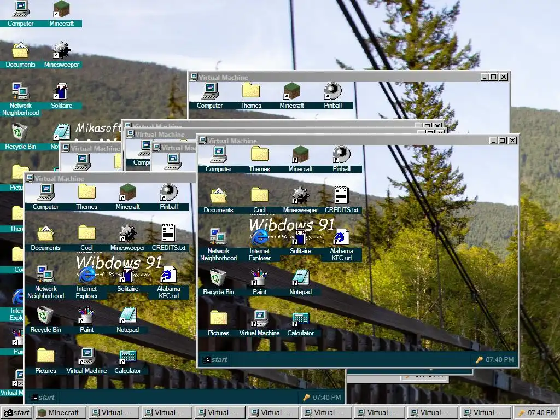Open CREDITS.txt in the left Virtual Machine window

click(x=168, y=238)
